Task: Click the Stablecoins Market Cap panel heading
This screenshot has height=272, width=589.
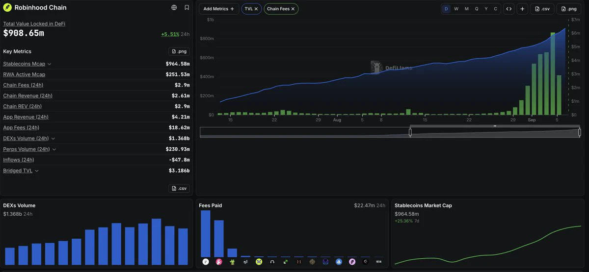Action: (423, 205)
